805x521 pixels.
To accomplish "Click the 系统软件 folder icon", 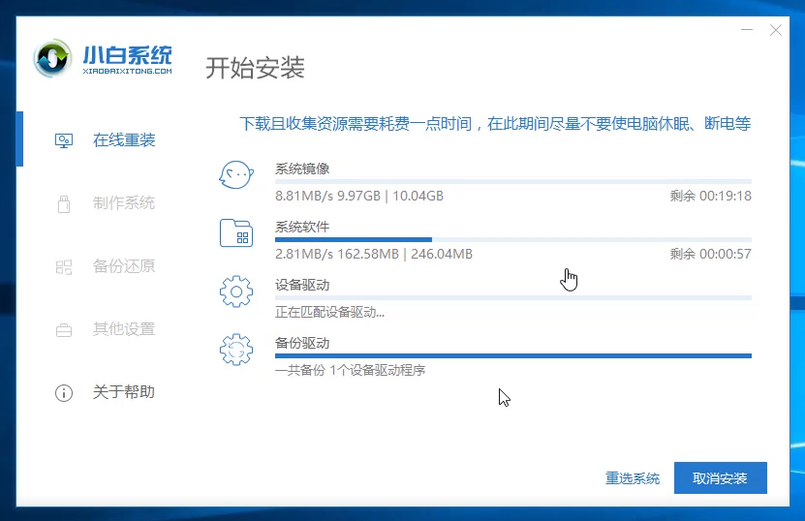I will tap(235, 233).
